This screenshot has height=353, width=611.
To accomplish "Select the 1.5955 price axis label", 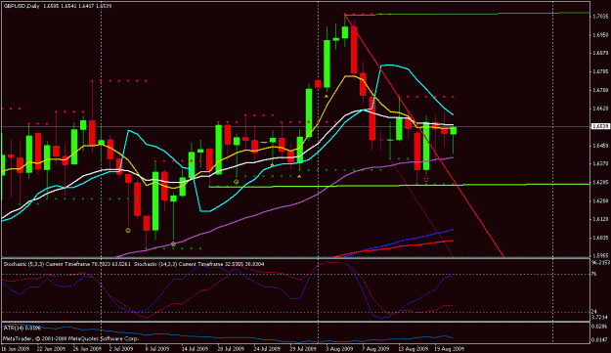I will [599, 255].
